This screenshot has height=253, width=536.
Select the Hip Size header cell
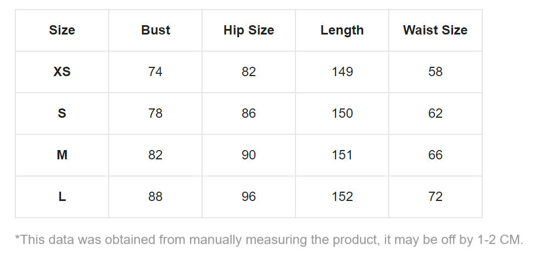[249, 30]
